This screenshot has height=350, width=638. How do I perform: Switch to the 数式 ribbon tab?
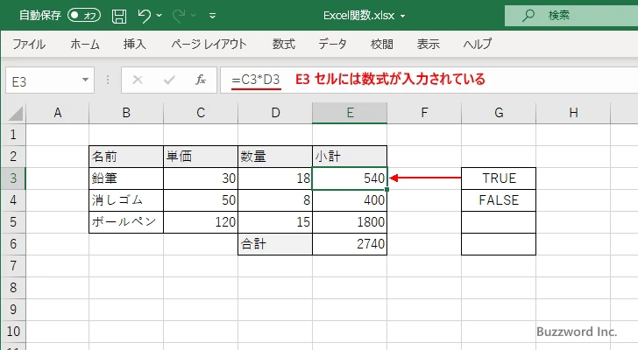(x=284, y=44)
